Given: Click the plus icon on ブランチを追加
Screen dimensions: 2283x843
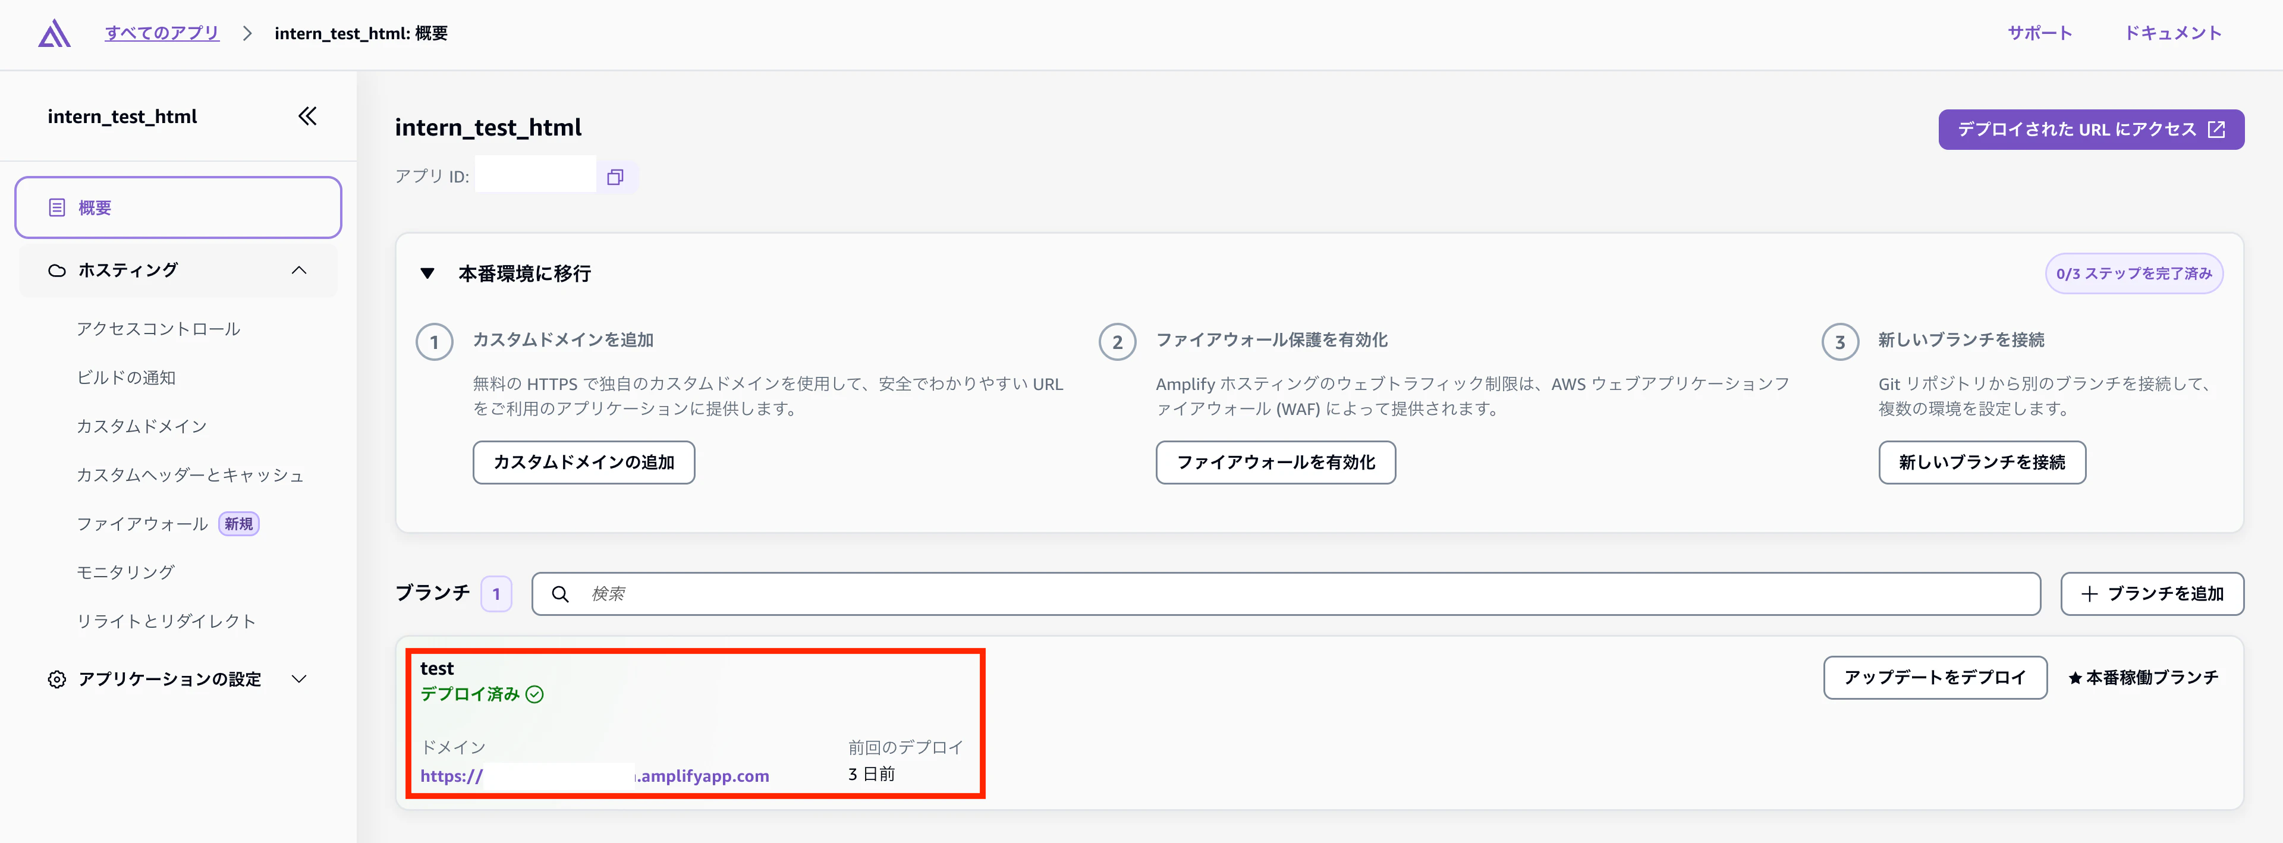Looking at the screenshot, I should click(2090, 593).
